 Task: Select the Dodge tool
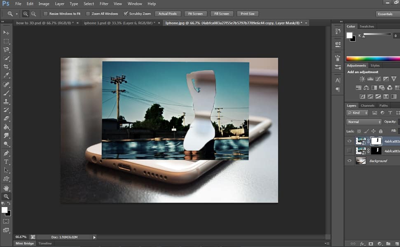(x=6, y=144)
